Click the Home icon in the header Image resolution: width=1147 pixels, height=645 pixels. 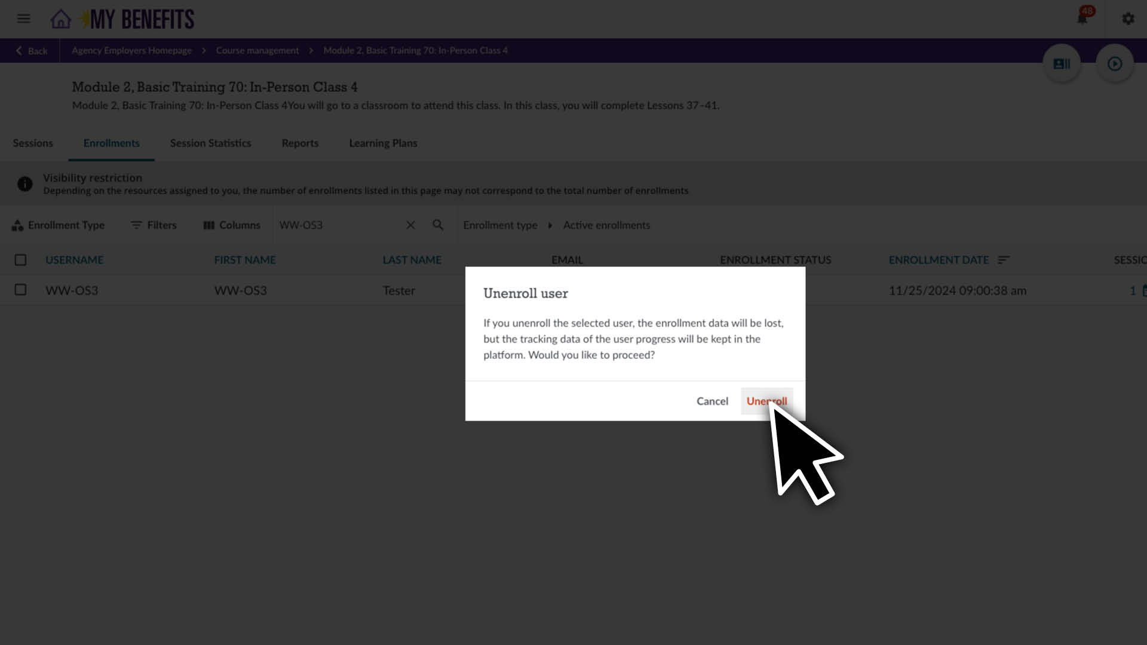tap(60, 19)
